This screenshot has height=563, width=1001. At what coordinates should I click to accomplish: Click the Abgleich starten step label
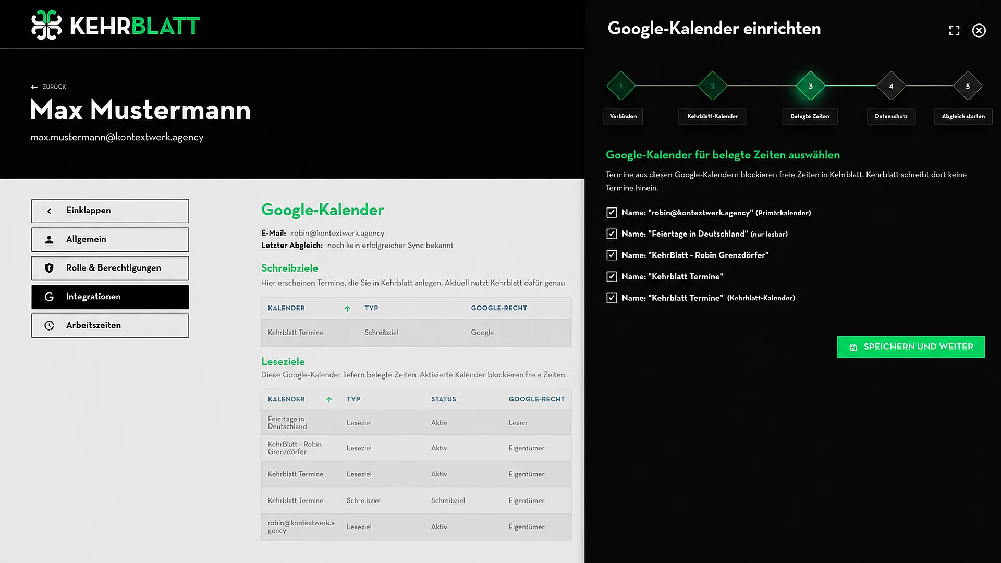(x=963, y=117)
